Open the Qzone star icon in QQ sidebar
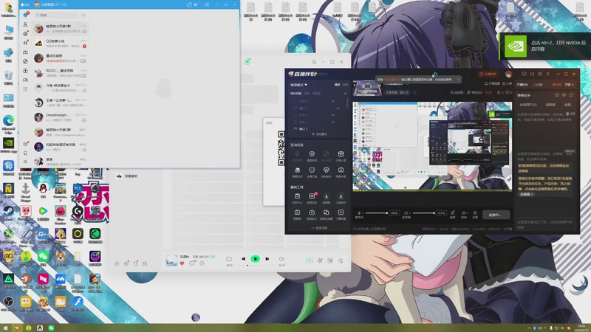 25,33
